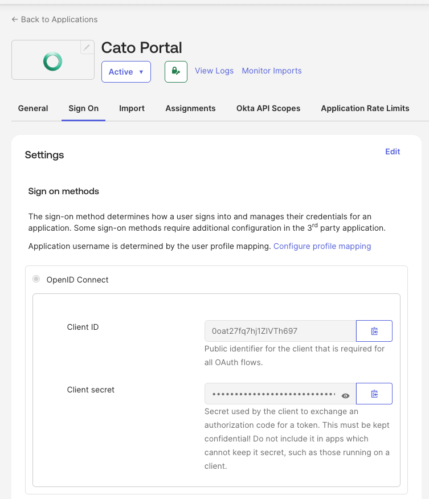Screen dimensions: 429x499
Task: Copy the Client ID to clipboard
Action: (374, 330)
